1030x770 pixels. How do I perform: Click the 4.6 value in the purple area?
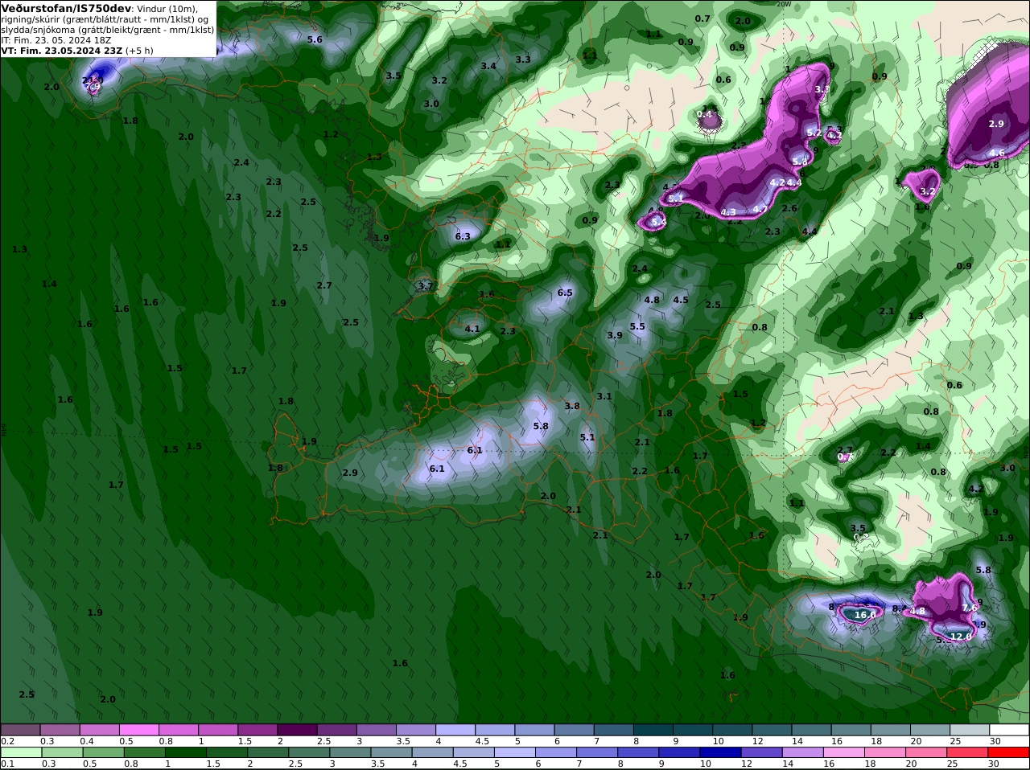tap(997, 152)
